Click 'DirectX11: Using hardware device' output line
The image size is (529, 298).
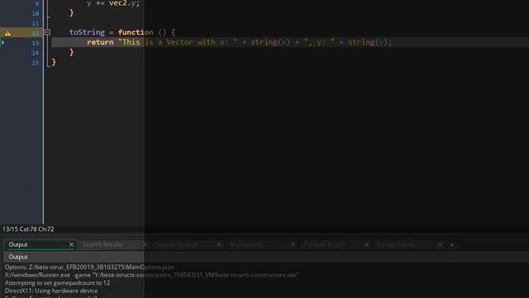point(51,291)
